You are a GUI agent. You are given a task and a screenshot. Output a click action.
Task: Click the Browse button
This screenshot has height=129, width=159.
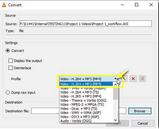pos(140,111)
